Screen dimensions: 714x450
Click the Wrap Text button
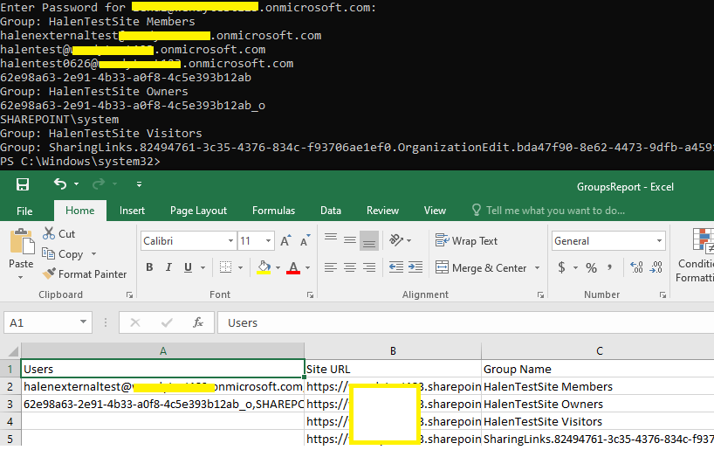[466, 240]
